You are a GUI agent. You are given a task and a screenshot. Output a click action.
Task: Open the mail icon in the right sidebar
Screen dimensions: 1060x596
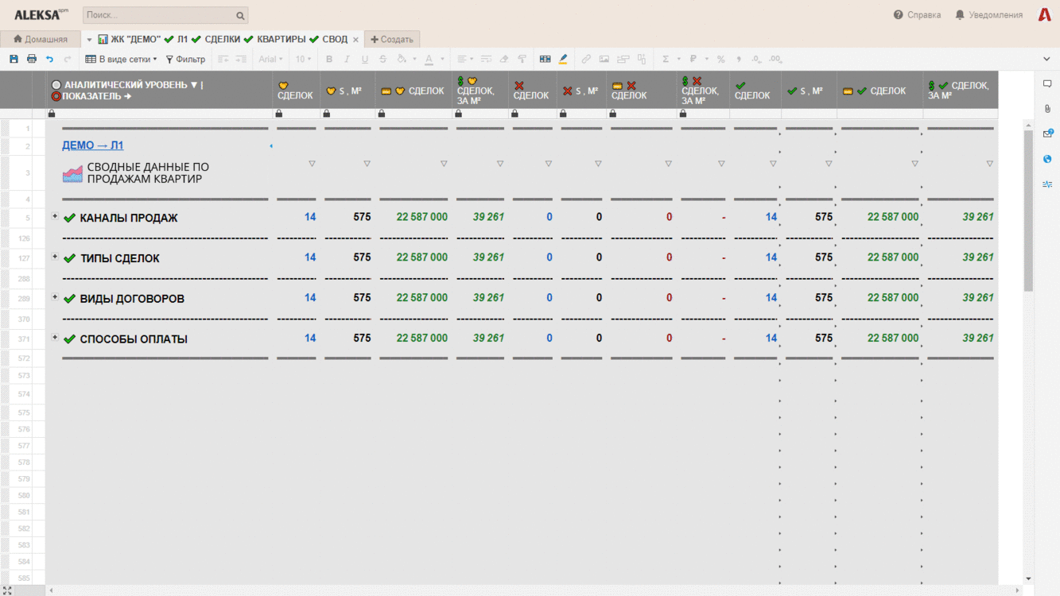[1047, 134]
